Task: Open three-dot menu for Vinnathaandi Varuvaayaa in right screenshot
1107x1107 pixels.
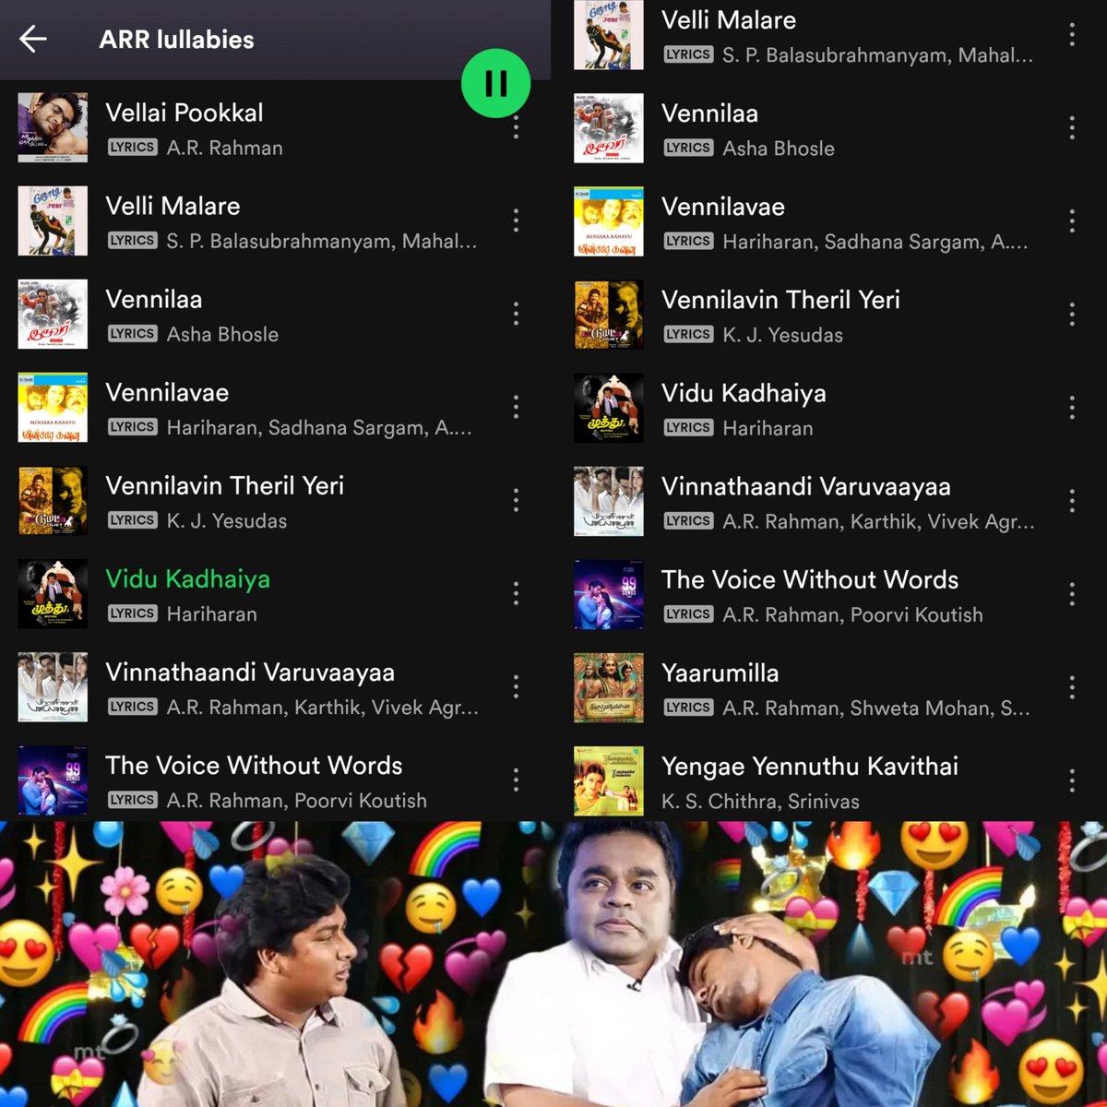Action: (x=1072, y=501)
